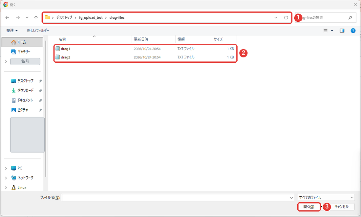Image resolution: width=361 pixels, height=217 pixels.
Task: Select ホーム in the navigation pane
Action: [22, 42]
